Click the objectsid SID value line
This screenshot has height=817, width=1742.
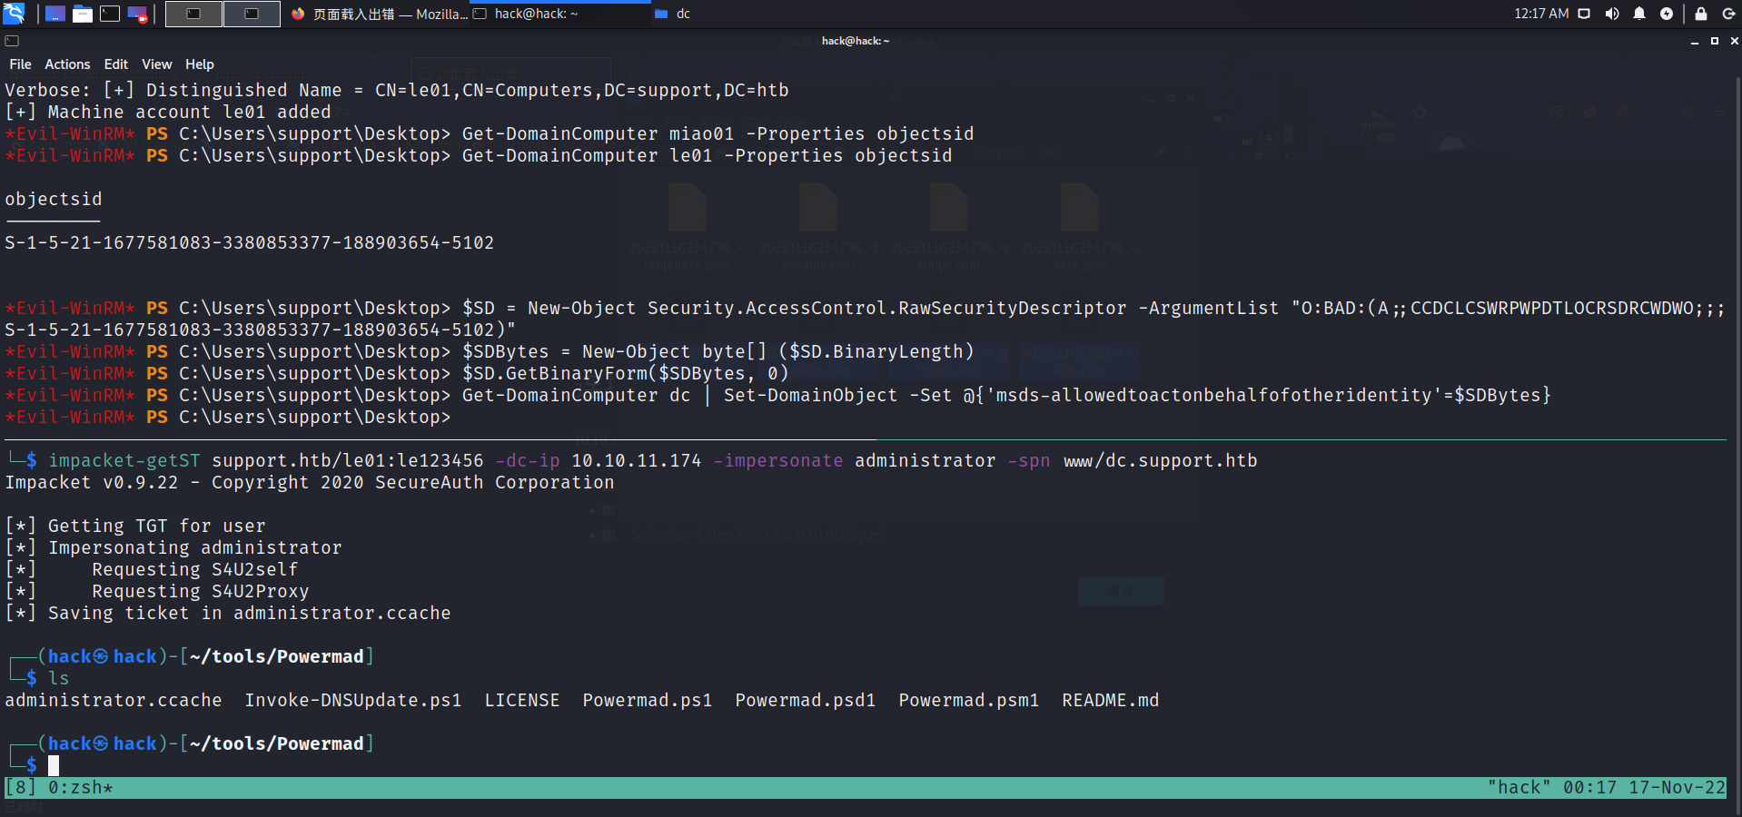(x=250, y=242)
